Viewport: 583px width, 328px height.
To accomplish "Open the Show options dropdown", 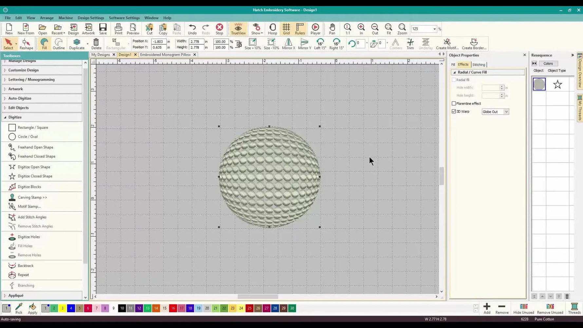I will tap(262, 33).
